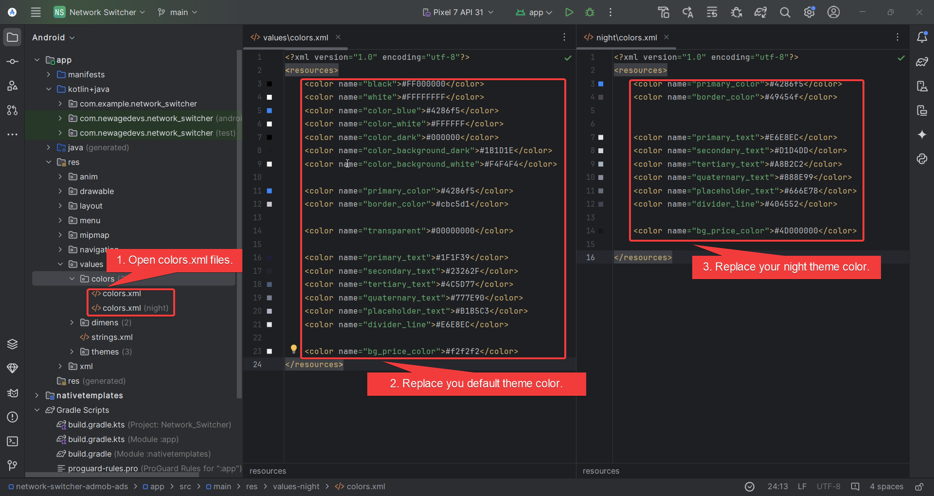Image resolution: width=934 pixels, height=496 pixels.
Task: Open the Gemini sparkle icon on right bar
Action: (922, 135)
